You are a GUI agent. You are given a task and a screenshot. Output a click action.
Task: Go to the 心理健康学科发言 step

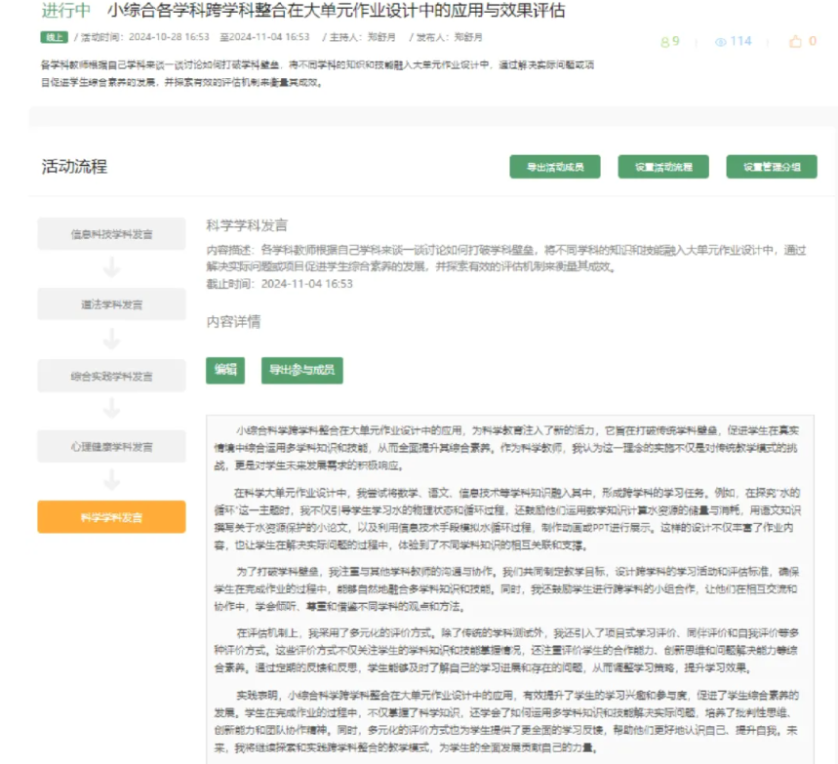111,447
